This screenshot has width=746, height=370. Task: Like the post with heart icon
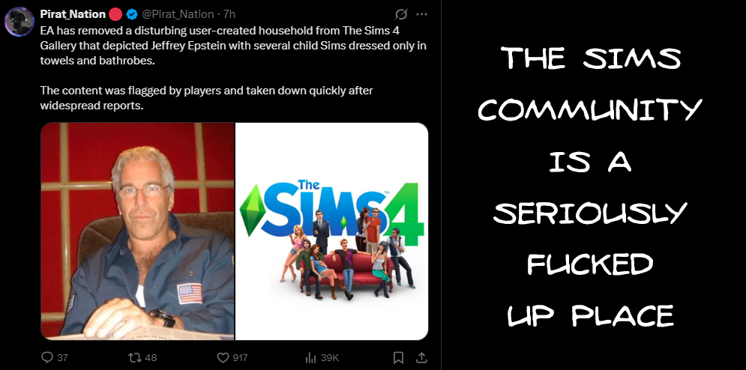click(x=223, y=357)
